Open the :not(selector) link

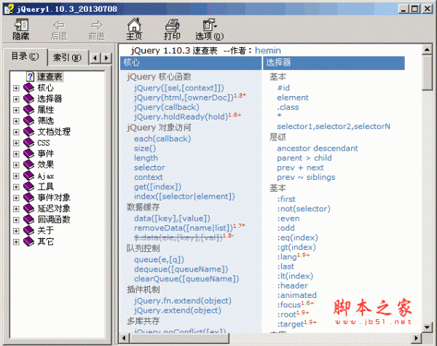pos(304,209)
